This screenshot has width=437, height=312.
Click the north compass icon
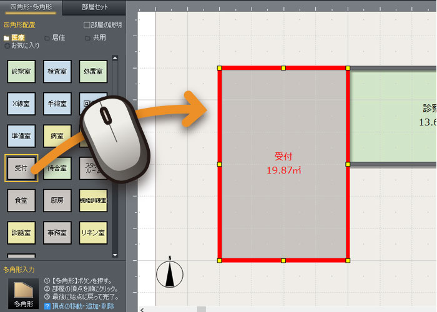(x=169, y=273)
